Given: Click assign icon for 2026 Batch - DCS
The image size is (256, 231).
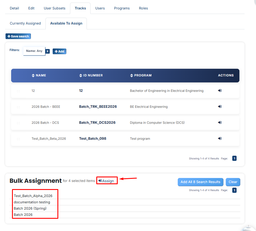Looking at the screenshot, I should 220,123.
